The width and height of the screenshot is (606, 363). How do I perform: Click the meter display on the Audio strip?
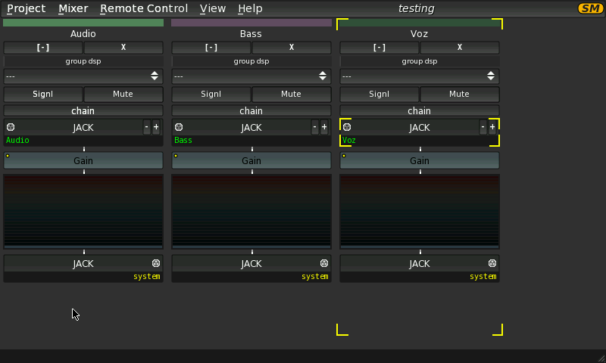click(x=83, y=212)
